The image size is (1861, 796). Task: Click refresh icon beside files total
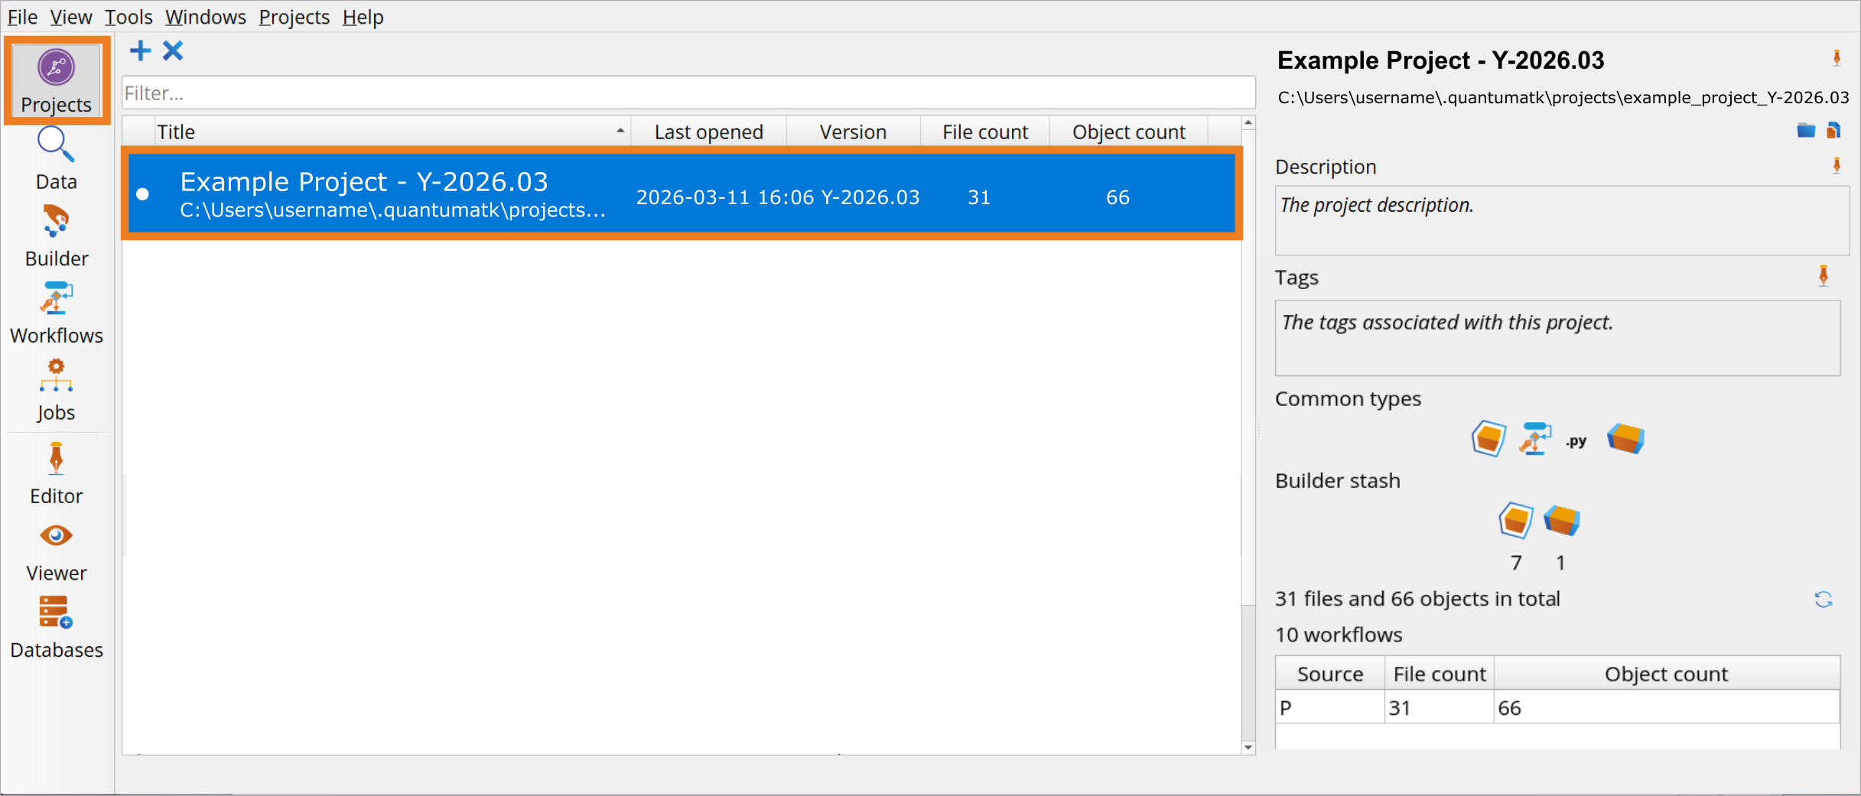[1823, 599]
